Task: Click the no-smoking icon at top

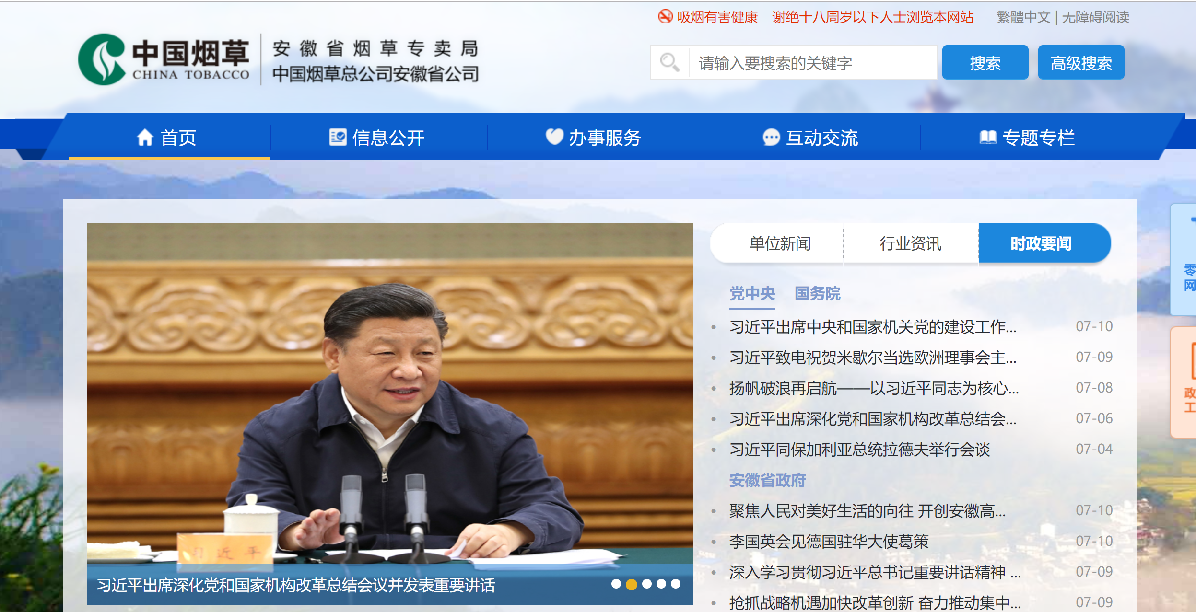Action: click(665, 17)
